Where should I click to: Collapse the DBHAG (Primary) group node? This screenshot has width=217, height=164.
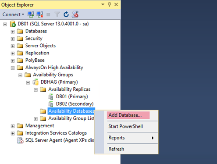[x=28, y=82]
